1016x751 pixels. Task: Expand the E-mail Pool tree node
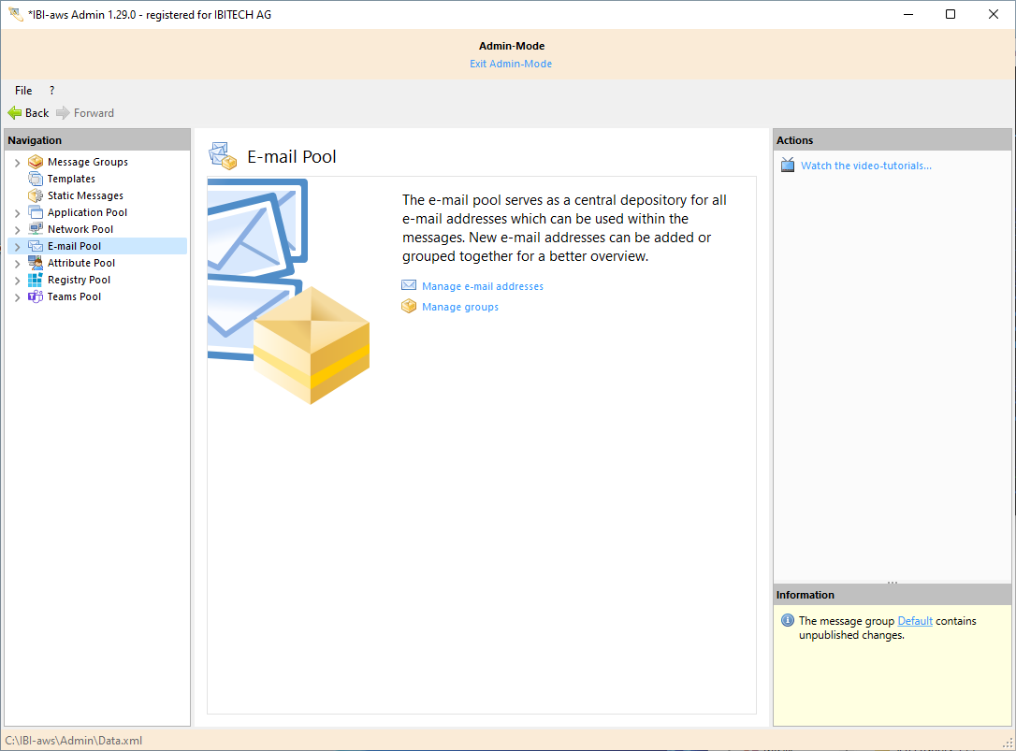click(x=17, y=247)
